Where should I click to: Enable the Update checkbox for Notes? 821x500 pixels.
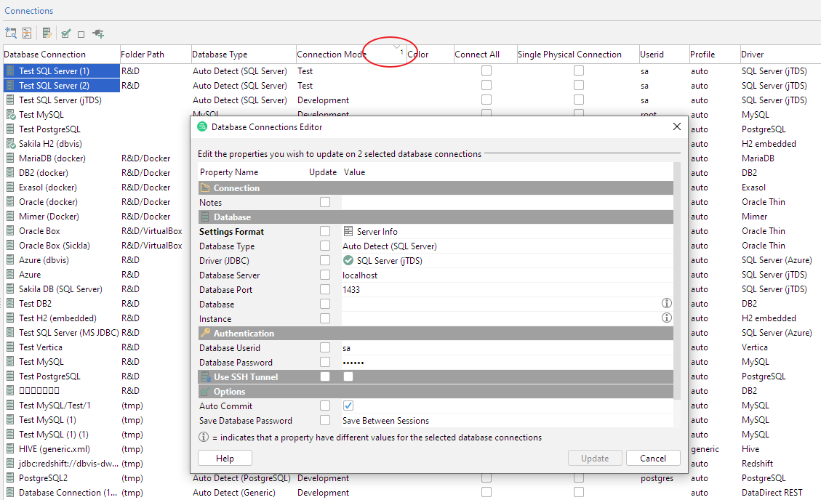pyautogui.click(x=325, y=203)
